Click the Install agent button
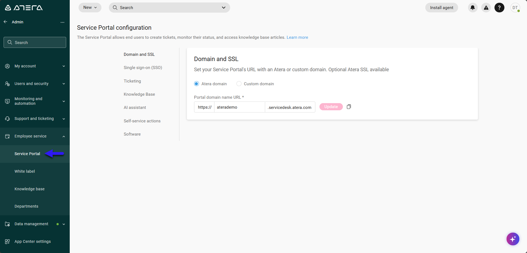Viewport: 527px width, 253px height. point(442,8)
